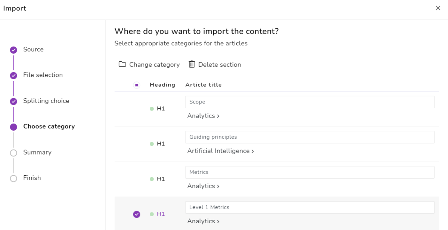Image resolution: width=448 pixels, height=230 pixels.
Task: Toggle the select-all checkbox in header
Action: (x=137, y=85)
